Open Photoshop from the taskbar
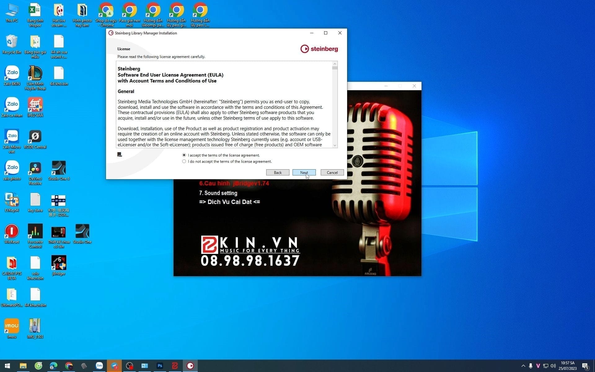This screenshot has width=595, height=372. (160, 366)
